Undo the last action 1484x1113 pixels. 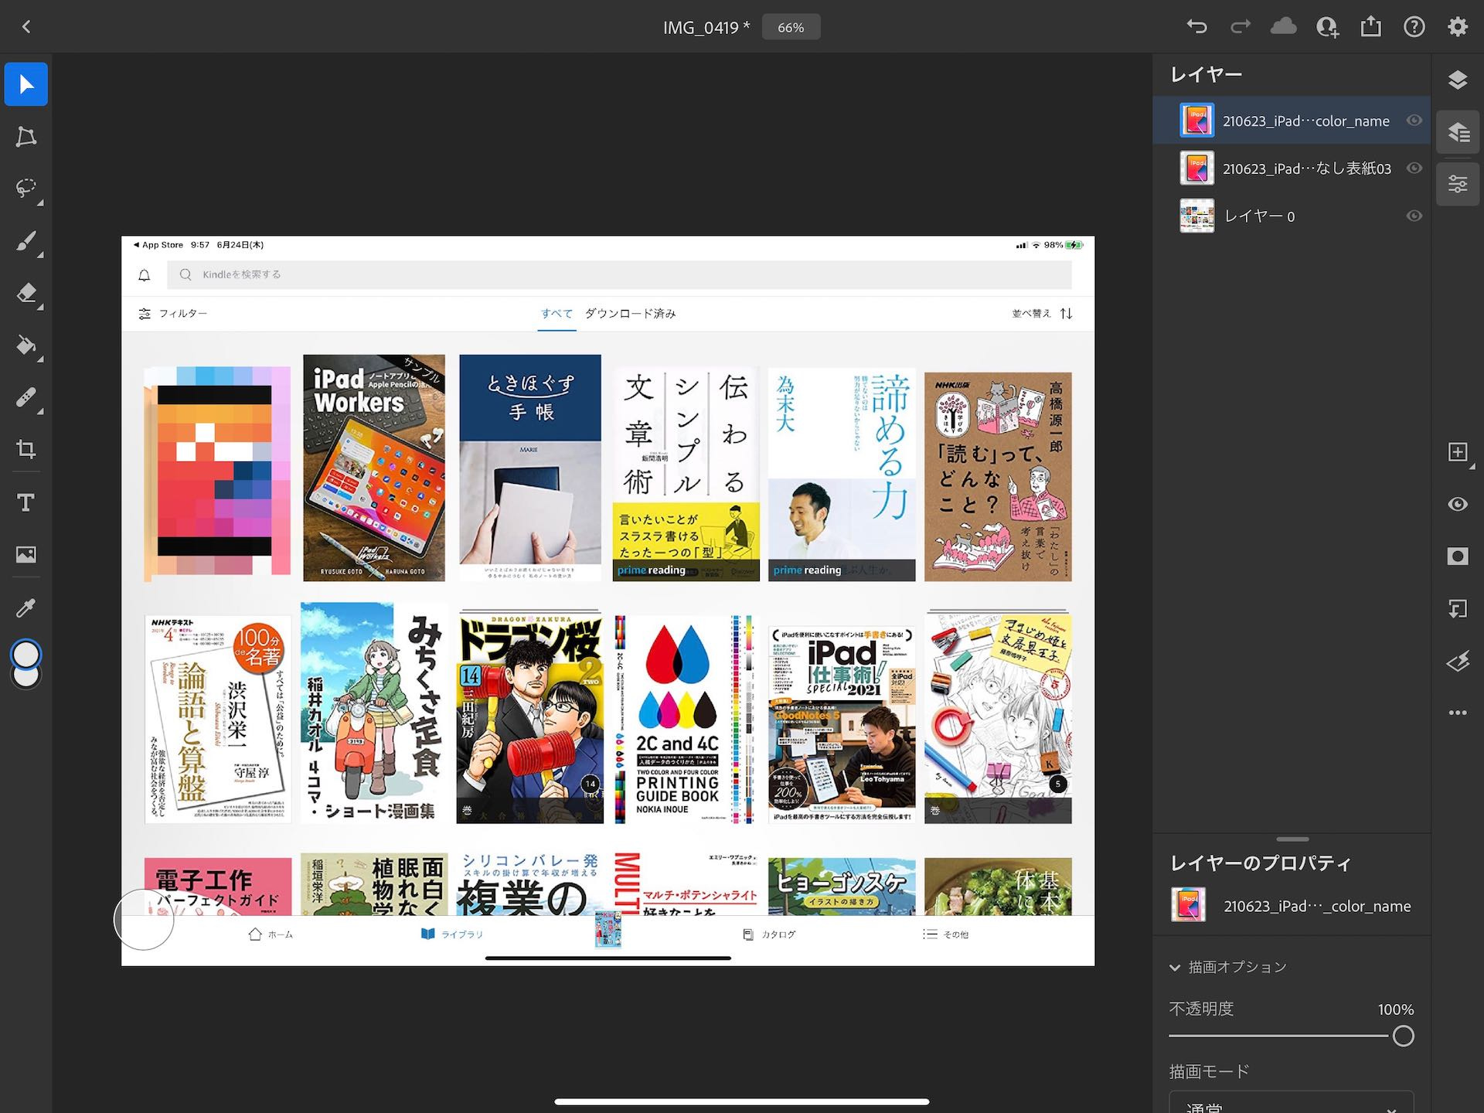1197,26
